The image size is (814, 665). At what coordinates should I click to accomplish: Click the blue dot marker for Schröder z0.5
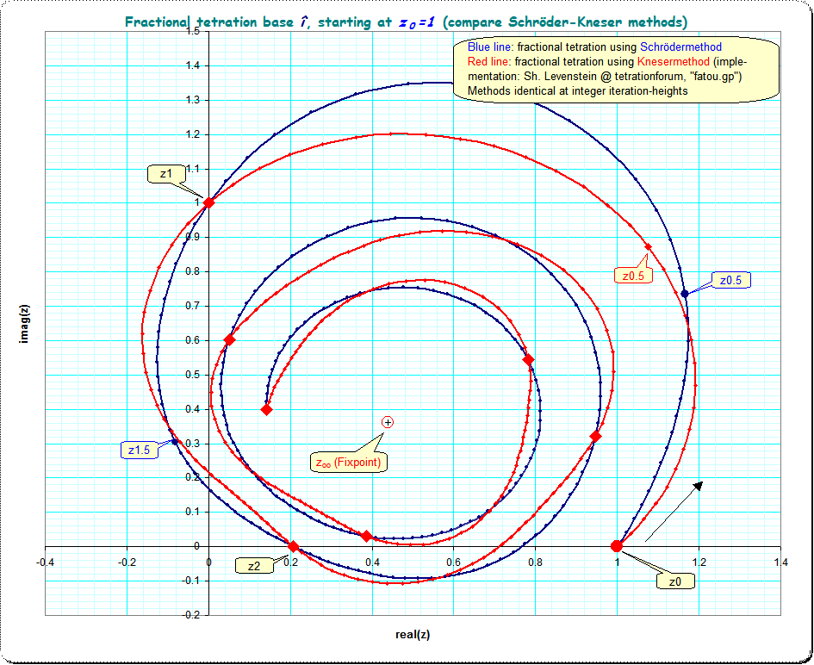685,294
